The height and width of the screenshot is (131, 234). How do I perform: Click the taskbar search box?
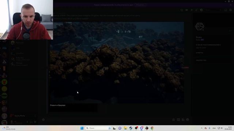click(x=98, y=128)
